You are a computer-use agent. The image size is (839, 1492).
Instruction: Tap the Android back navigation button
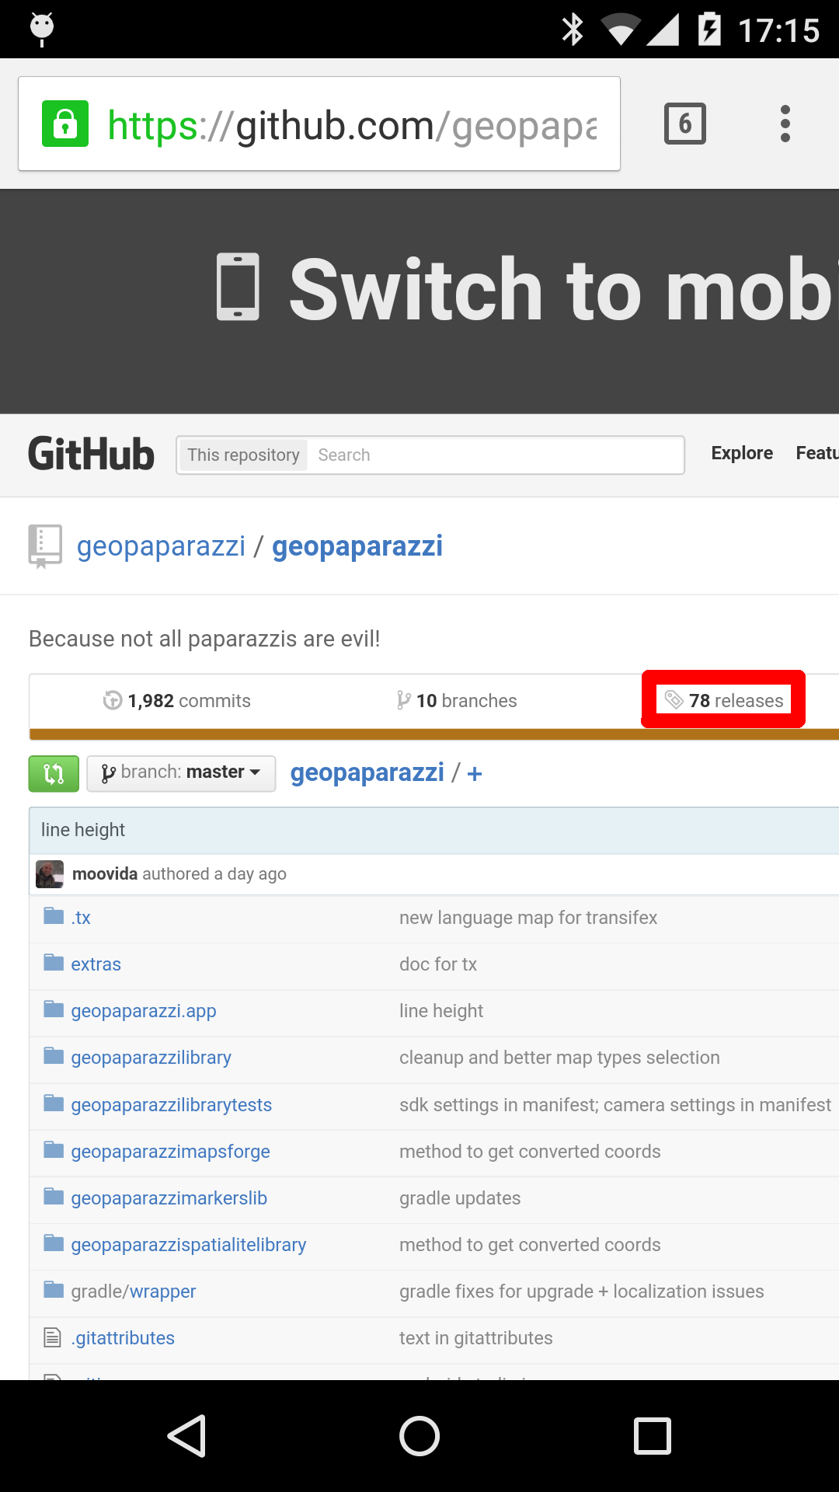(186, 1435)
